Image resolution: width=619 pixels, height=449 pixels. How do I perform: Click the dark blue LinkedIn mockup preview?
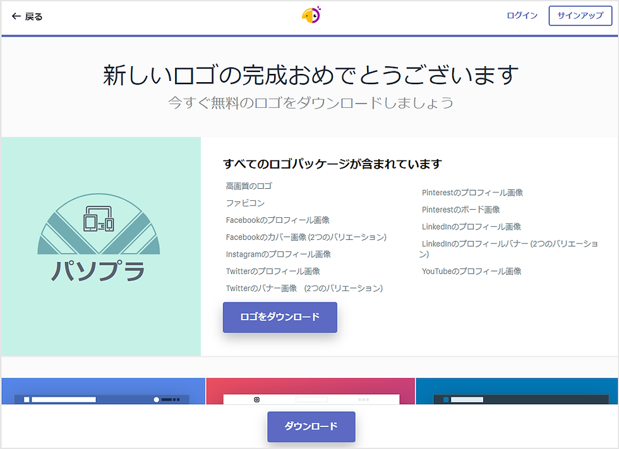[x=517, y=391]
